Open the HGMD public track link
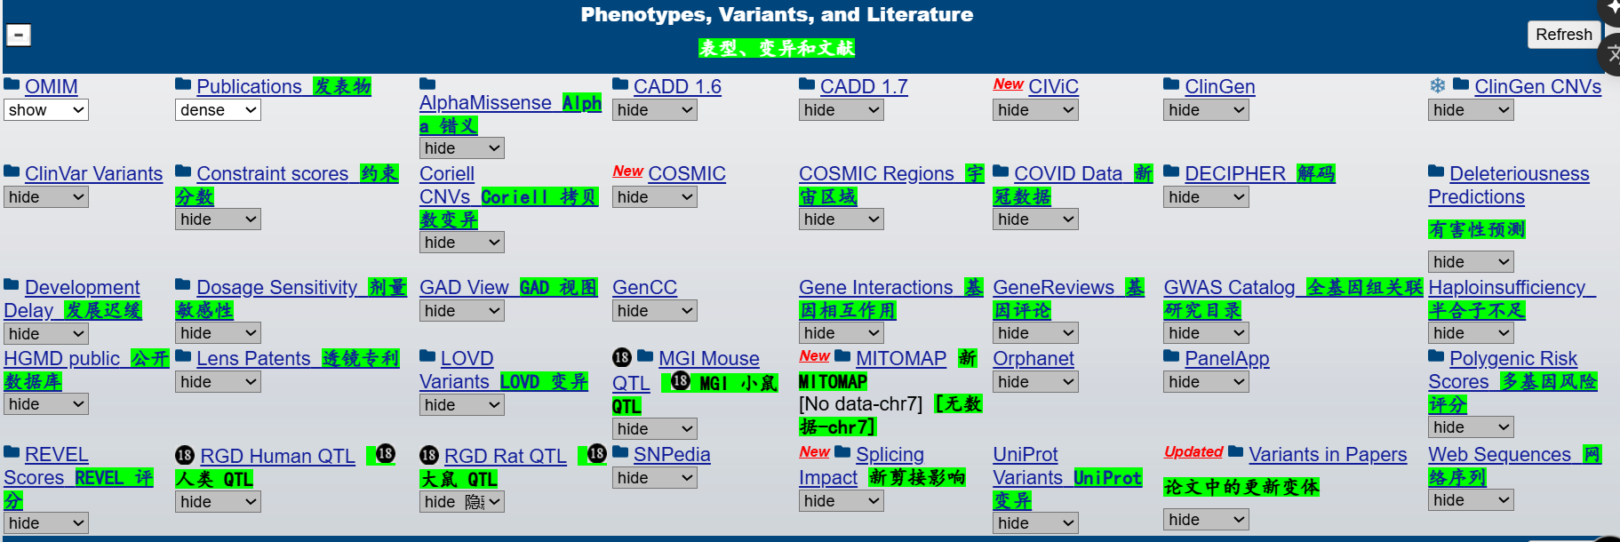 (61, 359)
